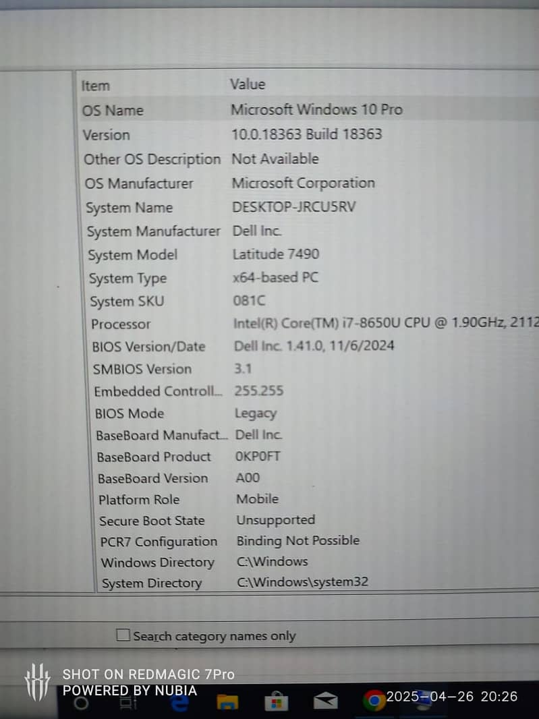Image resolution: width=539 pixels, height=719 pixels.
Task: Select the 'OS Name' row
Action: tap(113, 111)
